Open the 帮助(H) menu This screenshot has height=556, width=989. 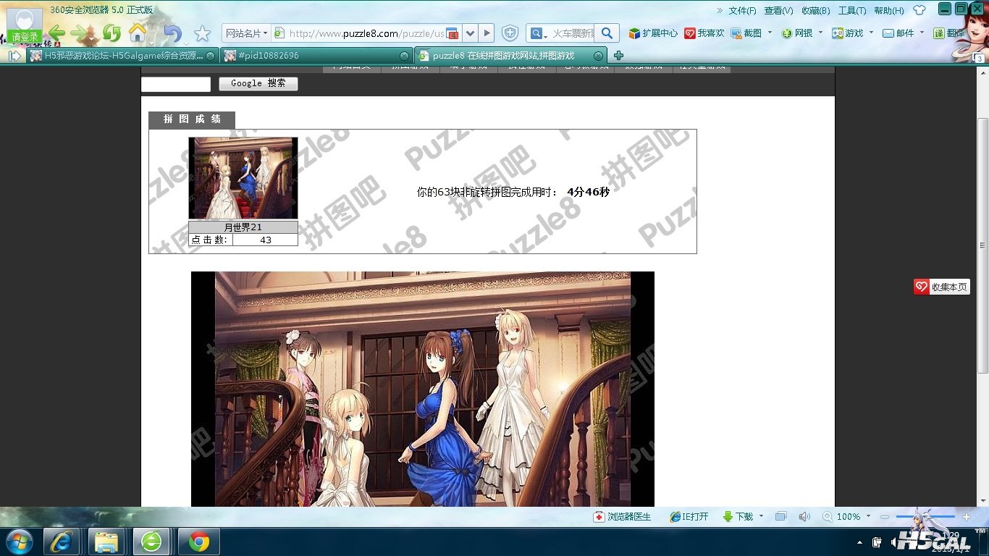point(889,11)
